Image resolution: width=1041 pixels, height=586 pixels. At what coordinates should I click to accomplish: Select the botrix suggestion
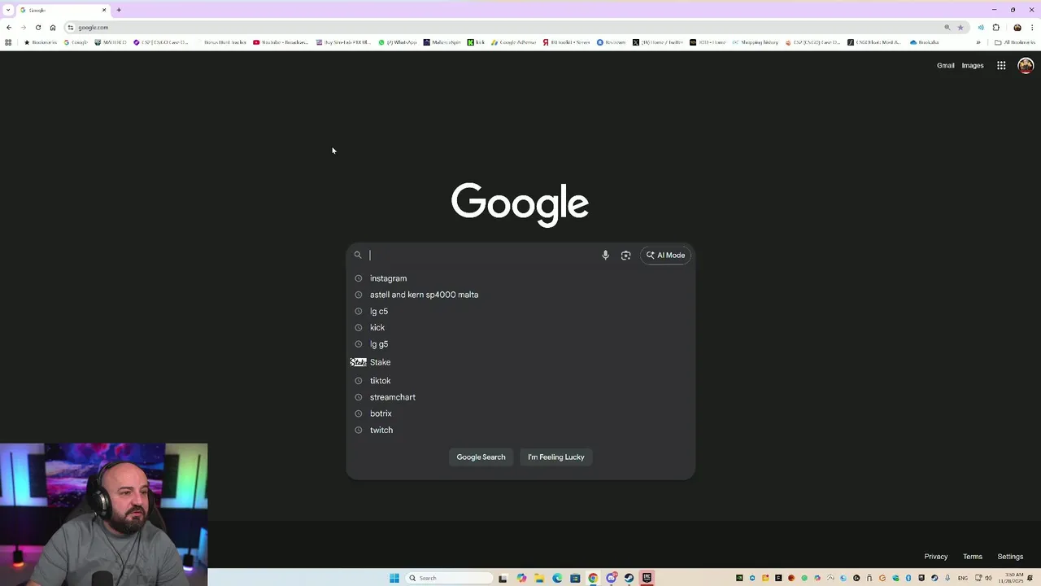(x=520, y=413)
